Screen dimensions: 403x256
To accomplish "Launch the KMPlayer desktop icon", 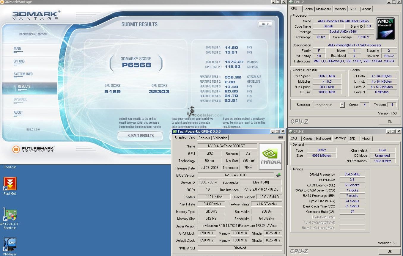I will pos(10,244).
